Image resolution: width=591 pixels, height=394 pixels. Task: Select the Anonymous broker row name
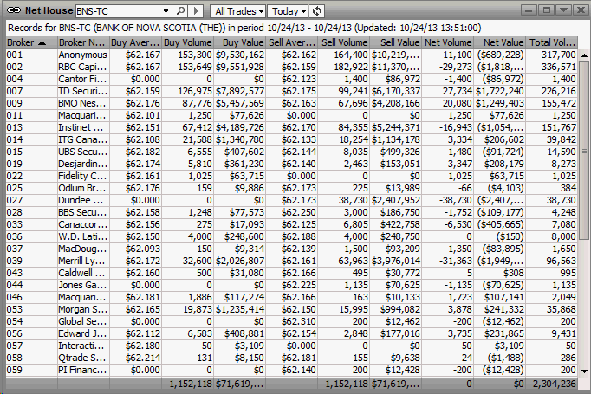[x=82, y=55]
